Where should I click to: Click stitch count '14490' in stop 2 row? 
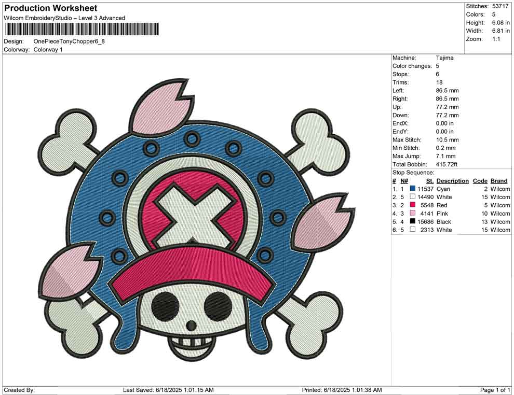click(x=426, y=196)
